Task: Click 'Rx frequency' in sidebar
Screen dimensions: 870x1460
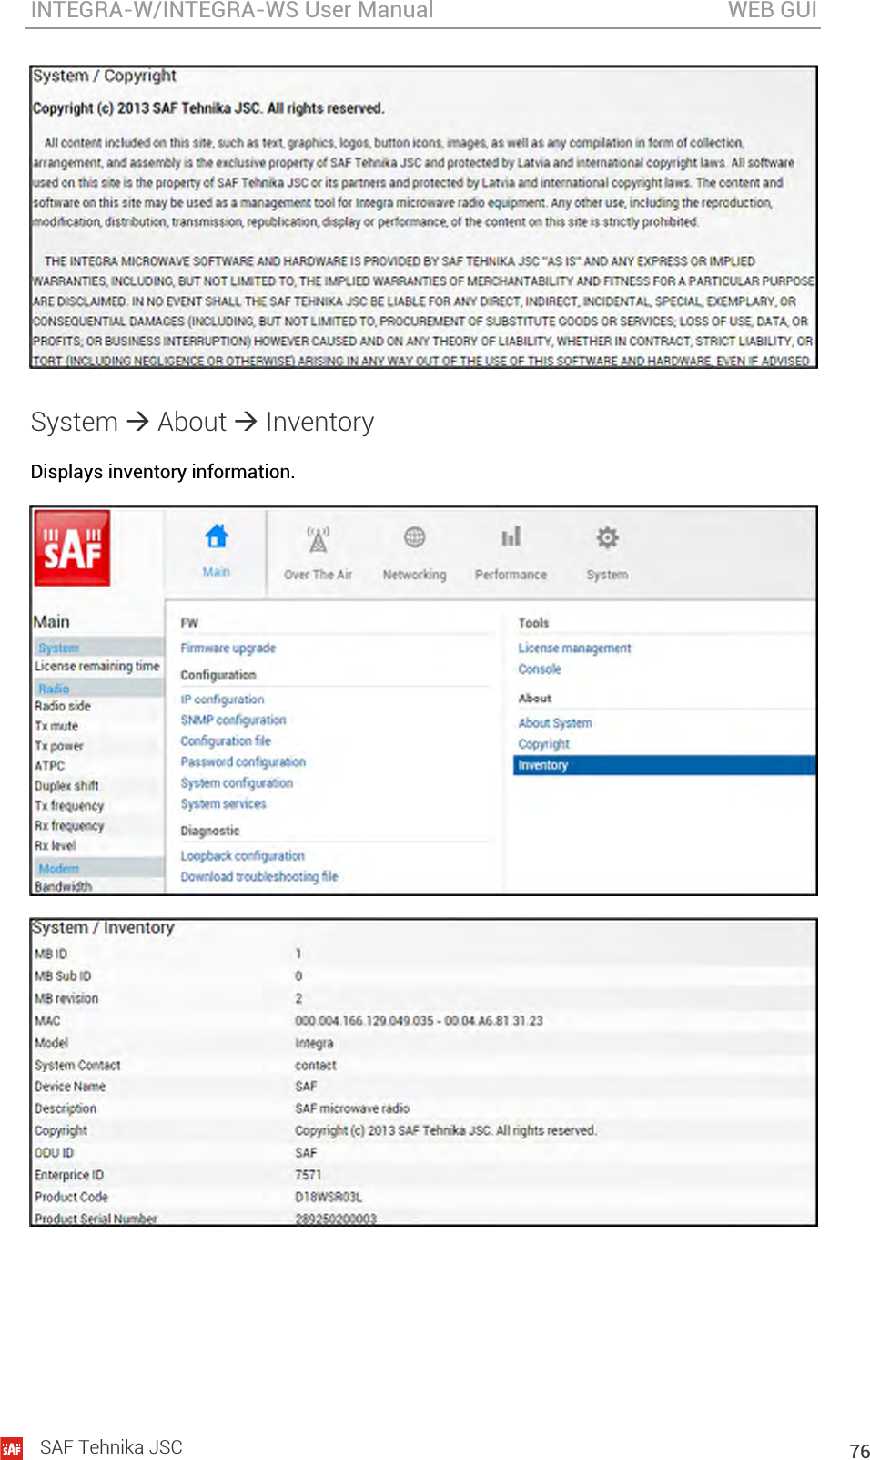Action: 69,825
